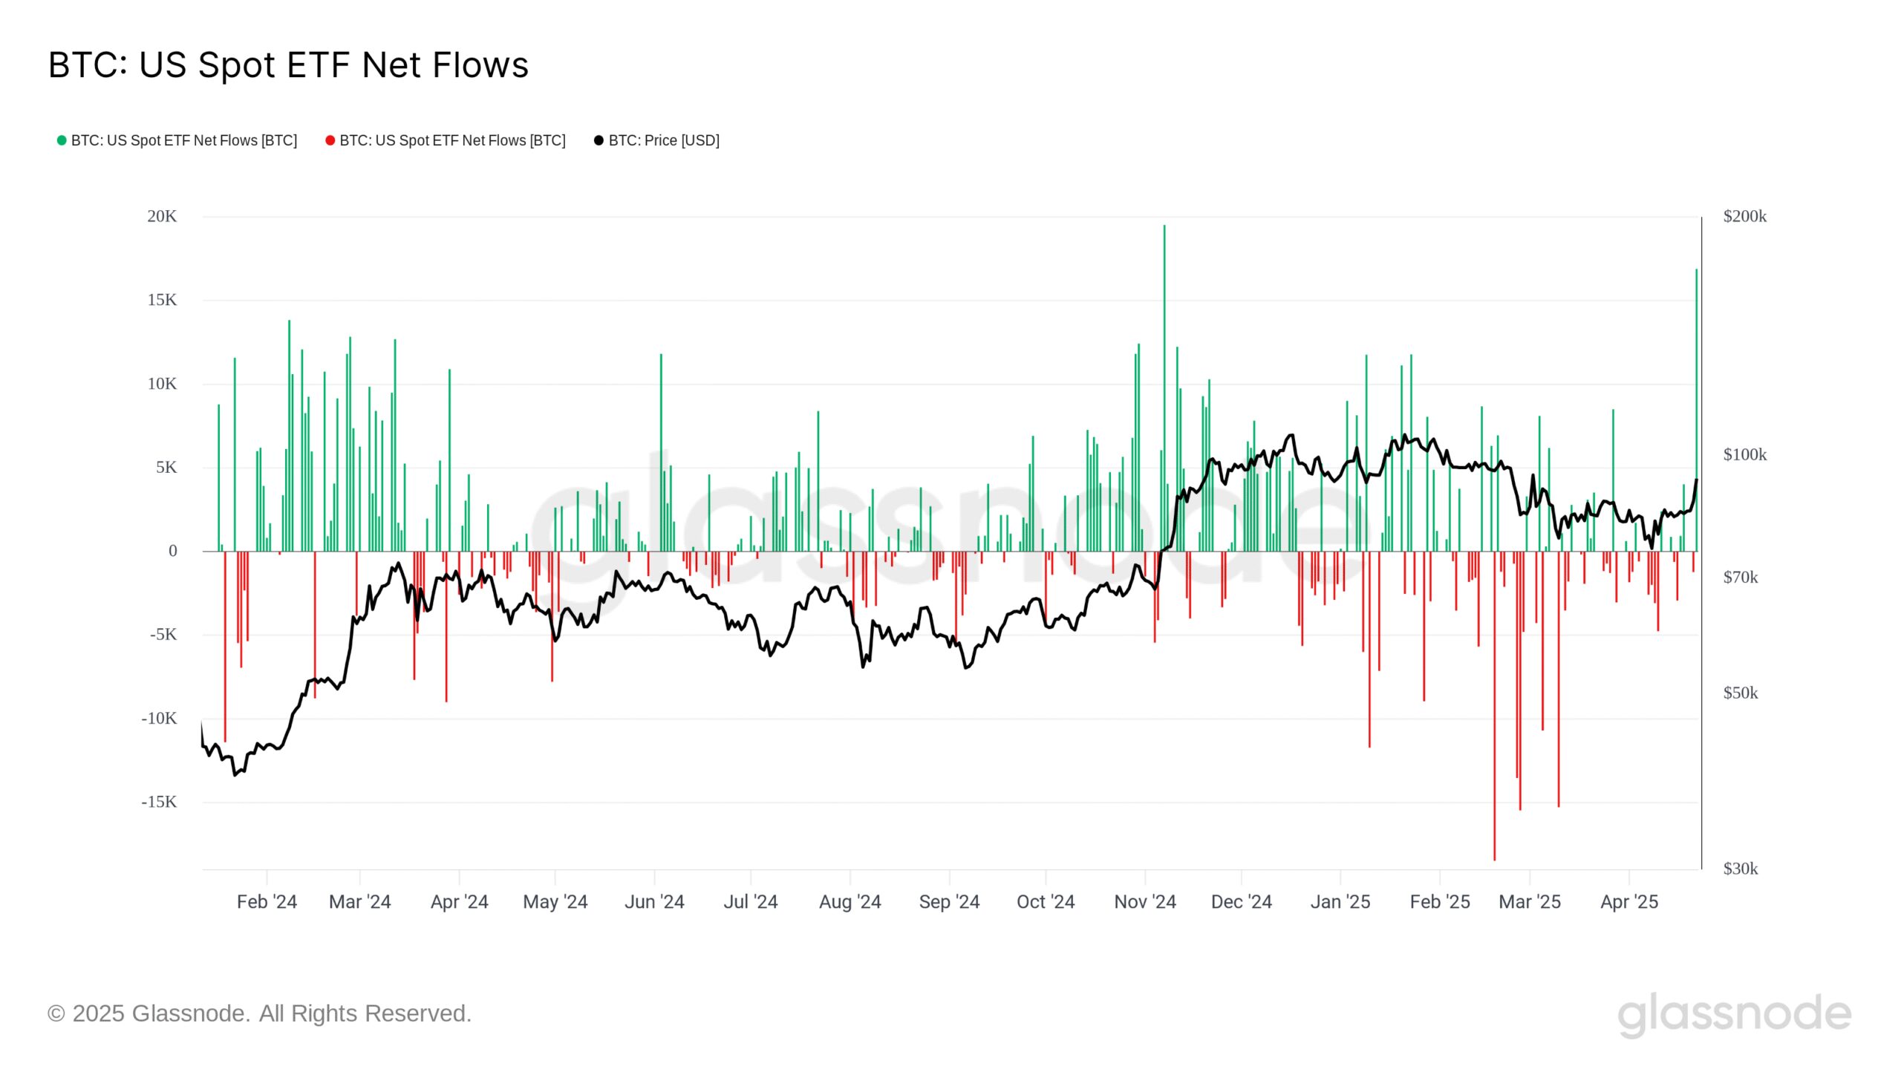Screen dimensions: 1901x1069
Task: Toggle the green-marked Net Flows [BTC] legend label
Action: point(183,140)
